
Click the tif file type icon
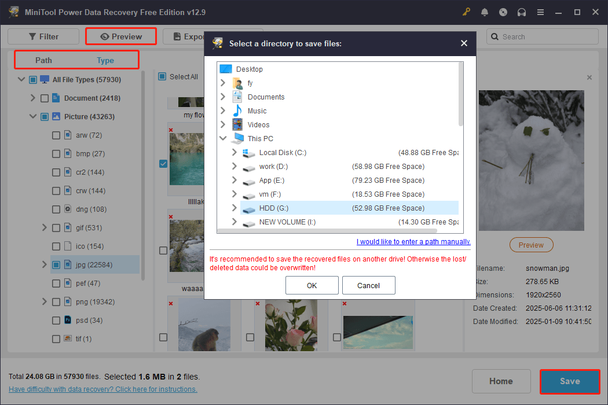point(68,338)
